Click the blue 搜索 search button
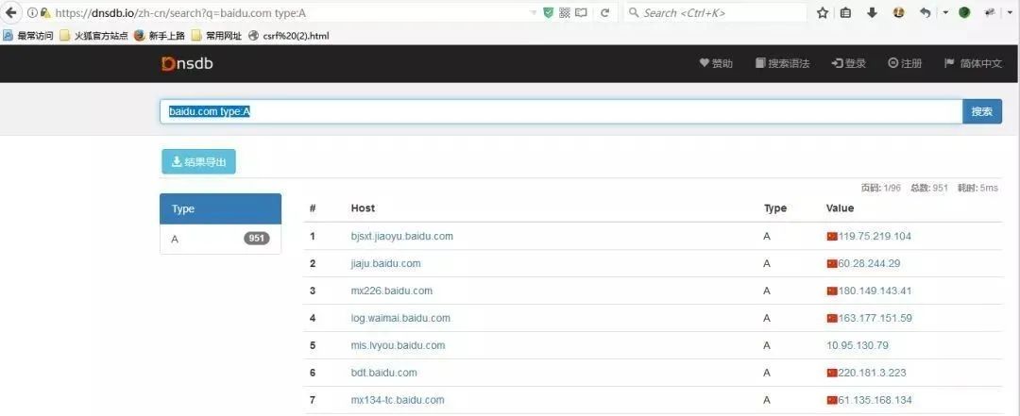Viewport: 1020px width, 416px height. pyautogui.click(x=982, y=112)
